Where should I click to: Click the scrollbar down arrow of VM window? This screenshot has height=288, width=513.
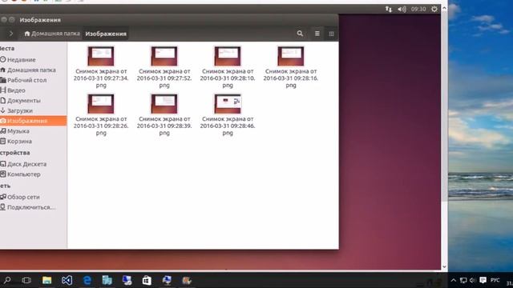click(444, 266)
